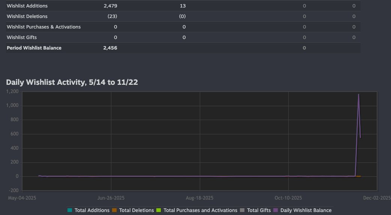Toggle the Total Deletions legend label
Image resolution: width=391 pixels, height=215 pixels.
tap(136, 210)
